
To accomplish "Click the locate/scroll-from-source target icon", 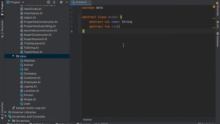I will coord(48,2).
